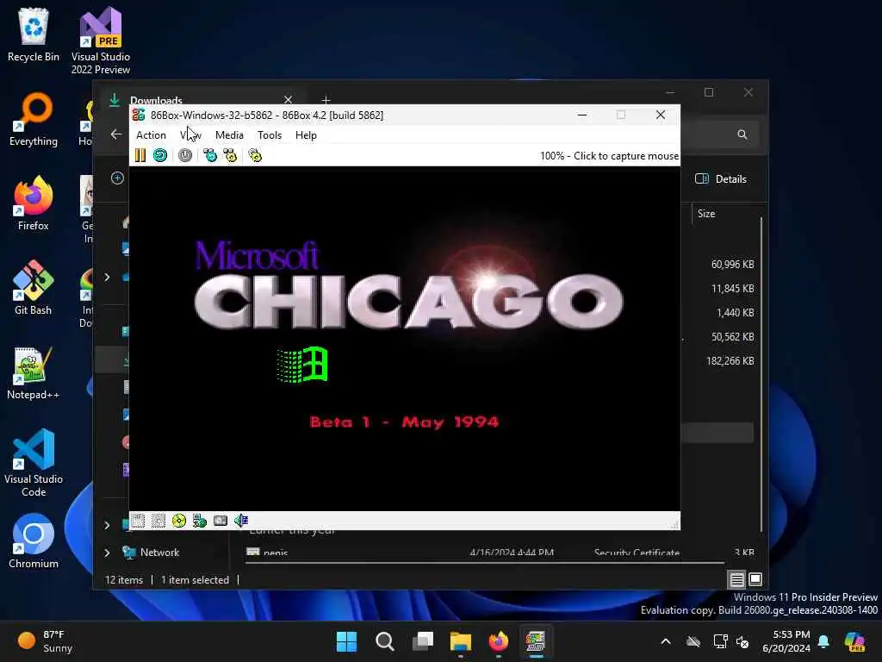Viewport: 882px width, 662px height.
Task: Hard reset the emulated machine
Action: point(160,155)
